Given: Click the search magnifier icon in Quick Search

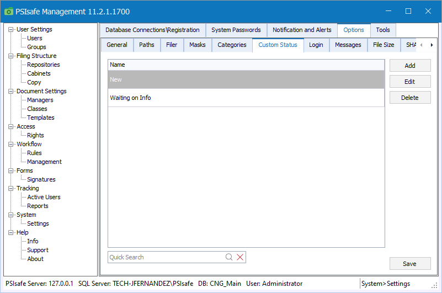Looking at the screenshot, I should point(229,257).
